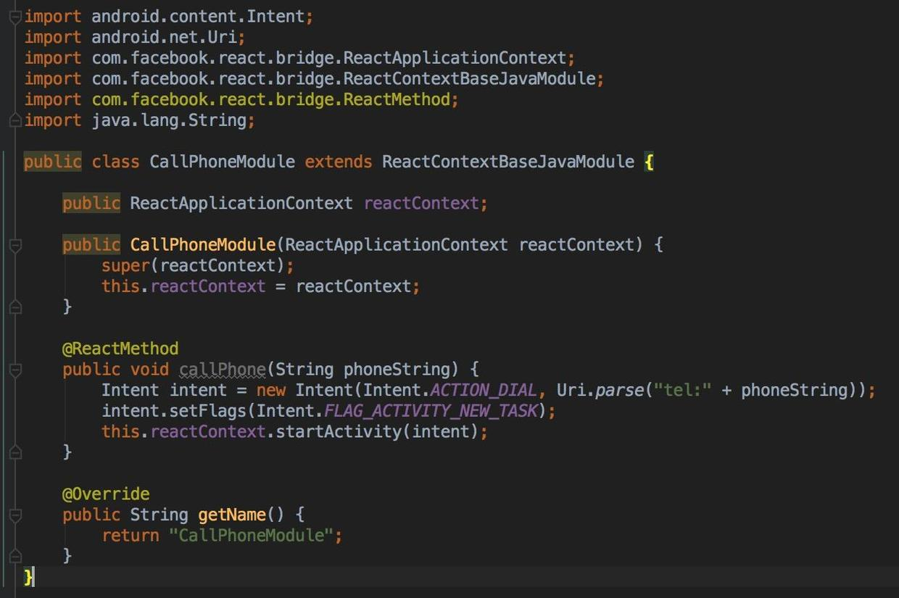Click fold end marker below this.reactContext assignment

tap(15, 307)
